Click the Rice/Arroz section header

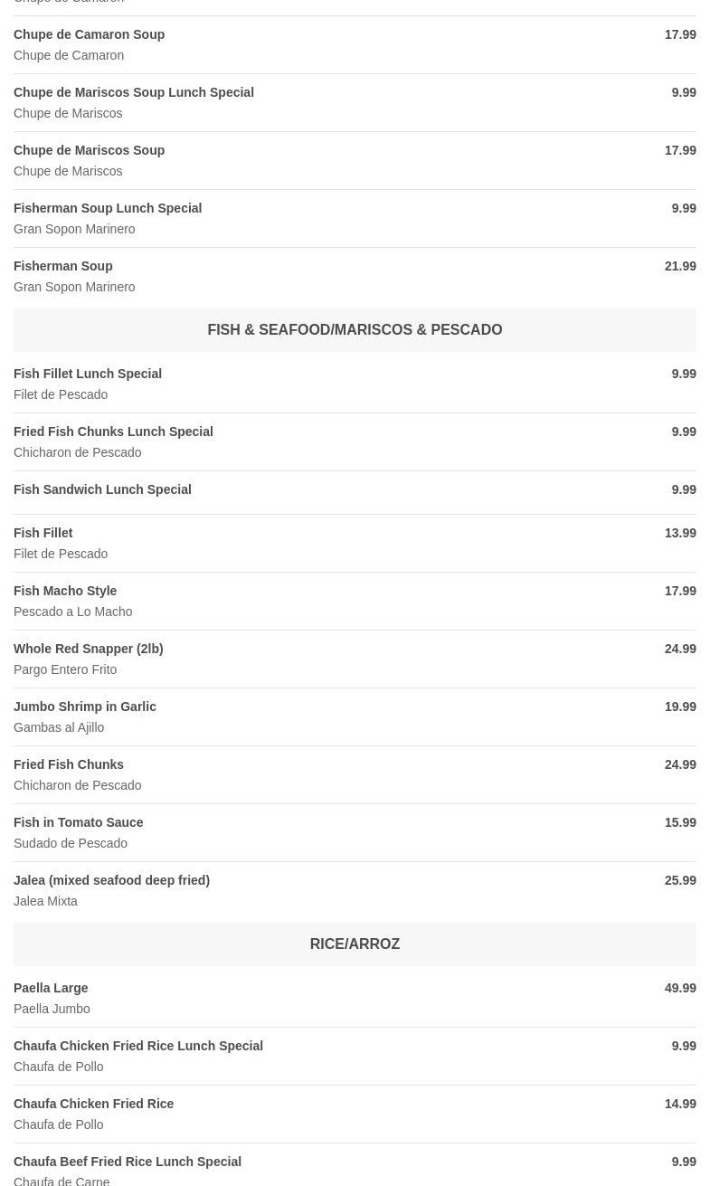click(x=355, y=944)
